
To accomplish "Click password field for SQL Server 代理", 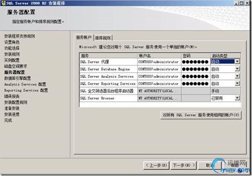I will tap(196, 62).
